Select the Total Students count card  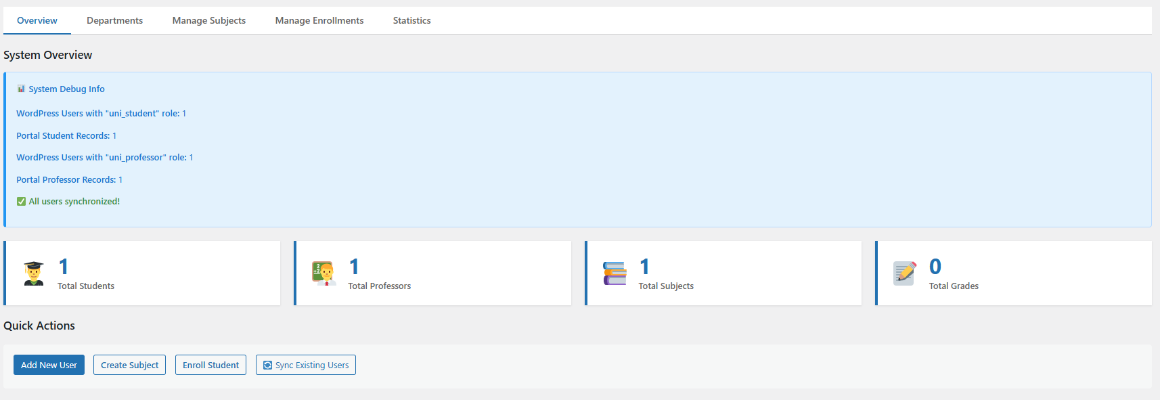pyautogui.click(x=142, y=273)
